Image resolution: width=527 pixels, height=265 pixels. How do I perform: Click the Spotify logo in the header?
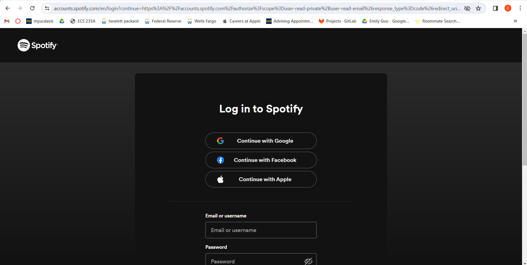click(38, 45)
